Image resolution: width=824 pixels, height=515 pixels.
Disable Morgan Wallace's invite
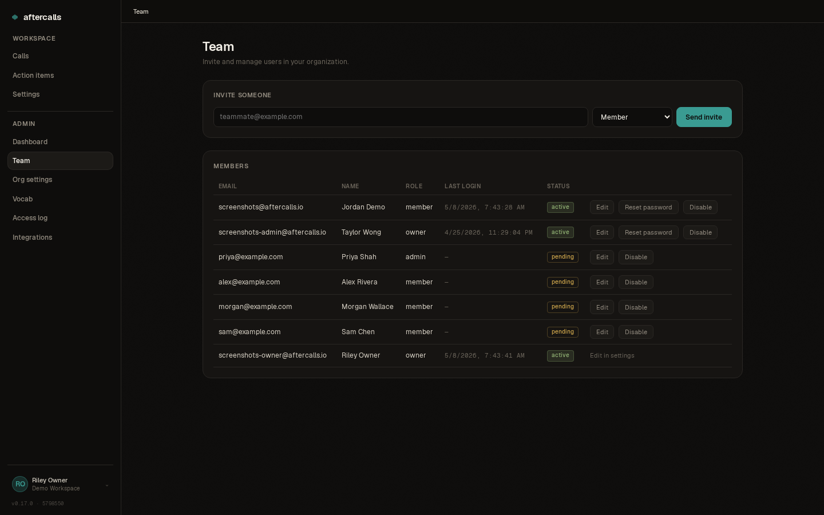pos(636,307)
